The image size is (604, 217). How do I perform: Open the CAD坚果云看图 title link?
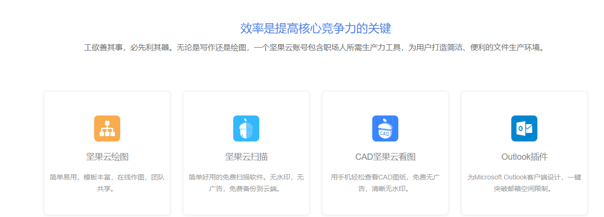click(x=385, y=157)
